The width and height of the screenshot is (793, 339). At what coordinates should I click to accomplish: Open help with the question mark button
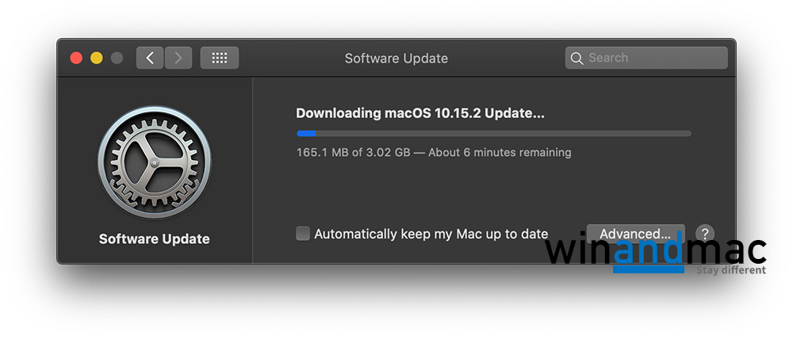pyautogui.click(x=705, y=234)
